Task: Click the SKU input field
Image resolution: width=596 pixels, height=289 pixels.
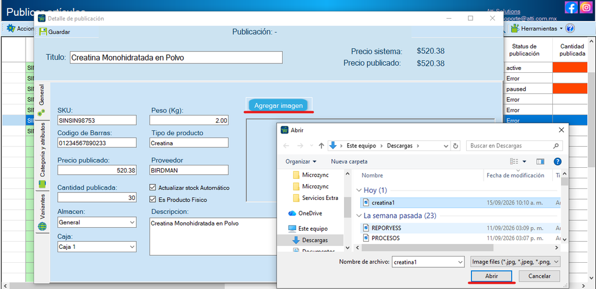Action: point(97,120)
